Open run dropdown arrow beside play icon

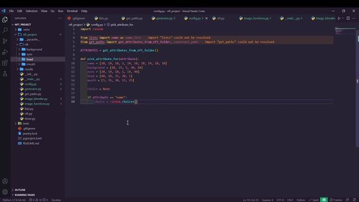coord(343,19)
